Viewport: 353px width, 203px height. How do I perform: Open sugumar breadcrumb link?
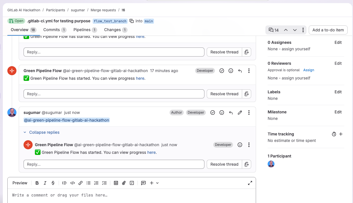[x=78, y=10]
